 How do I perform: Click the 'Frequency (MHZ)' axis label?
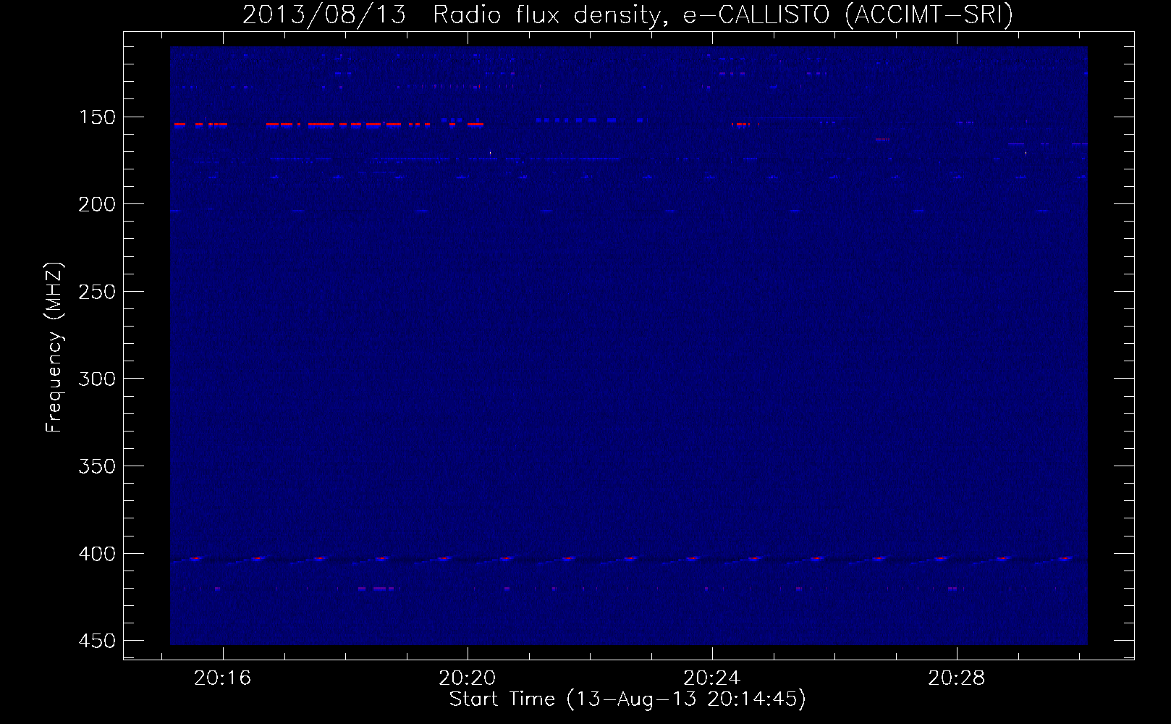(x=55, y=347)
